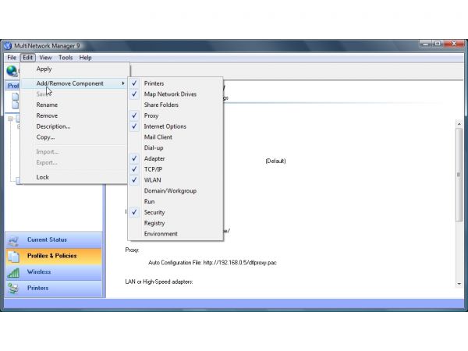This screenshot has width=468, height=351.
Task: Collapse the profile tree node
Action: pos(10,119)
